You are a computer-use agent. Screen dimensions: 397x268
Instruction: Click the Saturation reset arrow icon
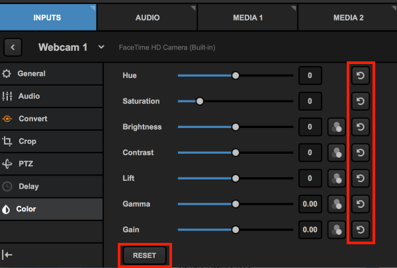[361, 102]
